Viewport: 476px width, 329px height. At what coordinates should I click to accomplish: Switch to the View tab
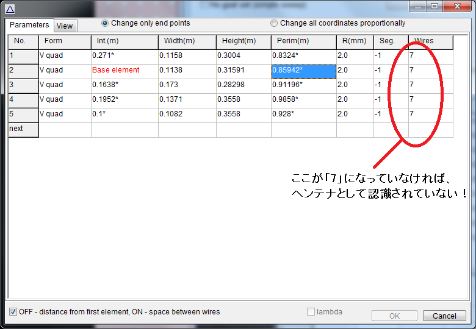click(x=65, y=26)
